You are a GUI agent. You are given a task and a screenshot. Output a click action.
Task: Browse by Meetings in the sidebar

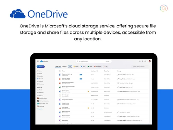pos(40,93)
